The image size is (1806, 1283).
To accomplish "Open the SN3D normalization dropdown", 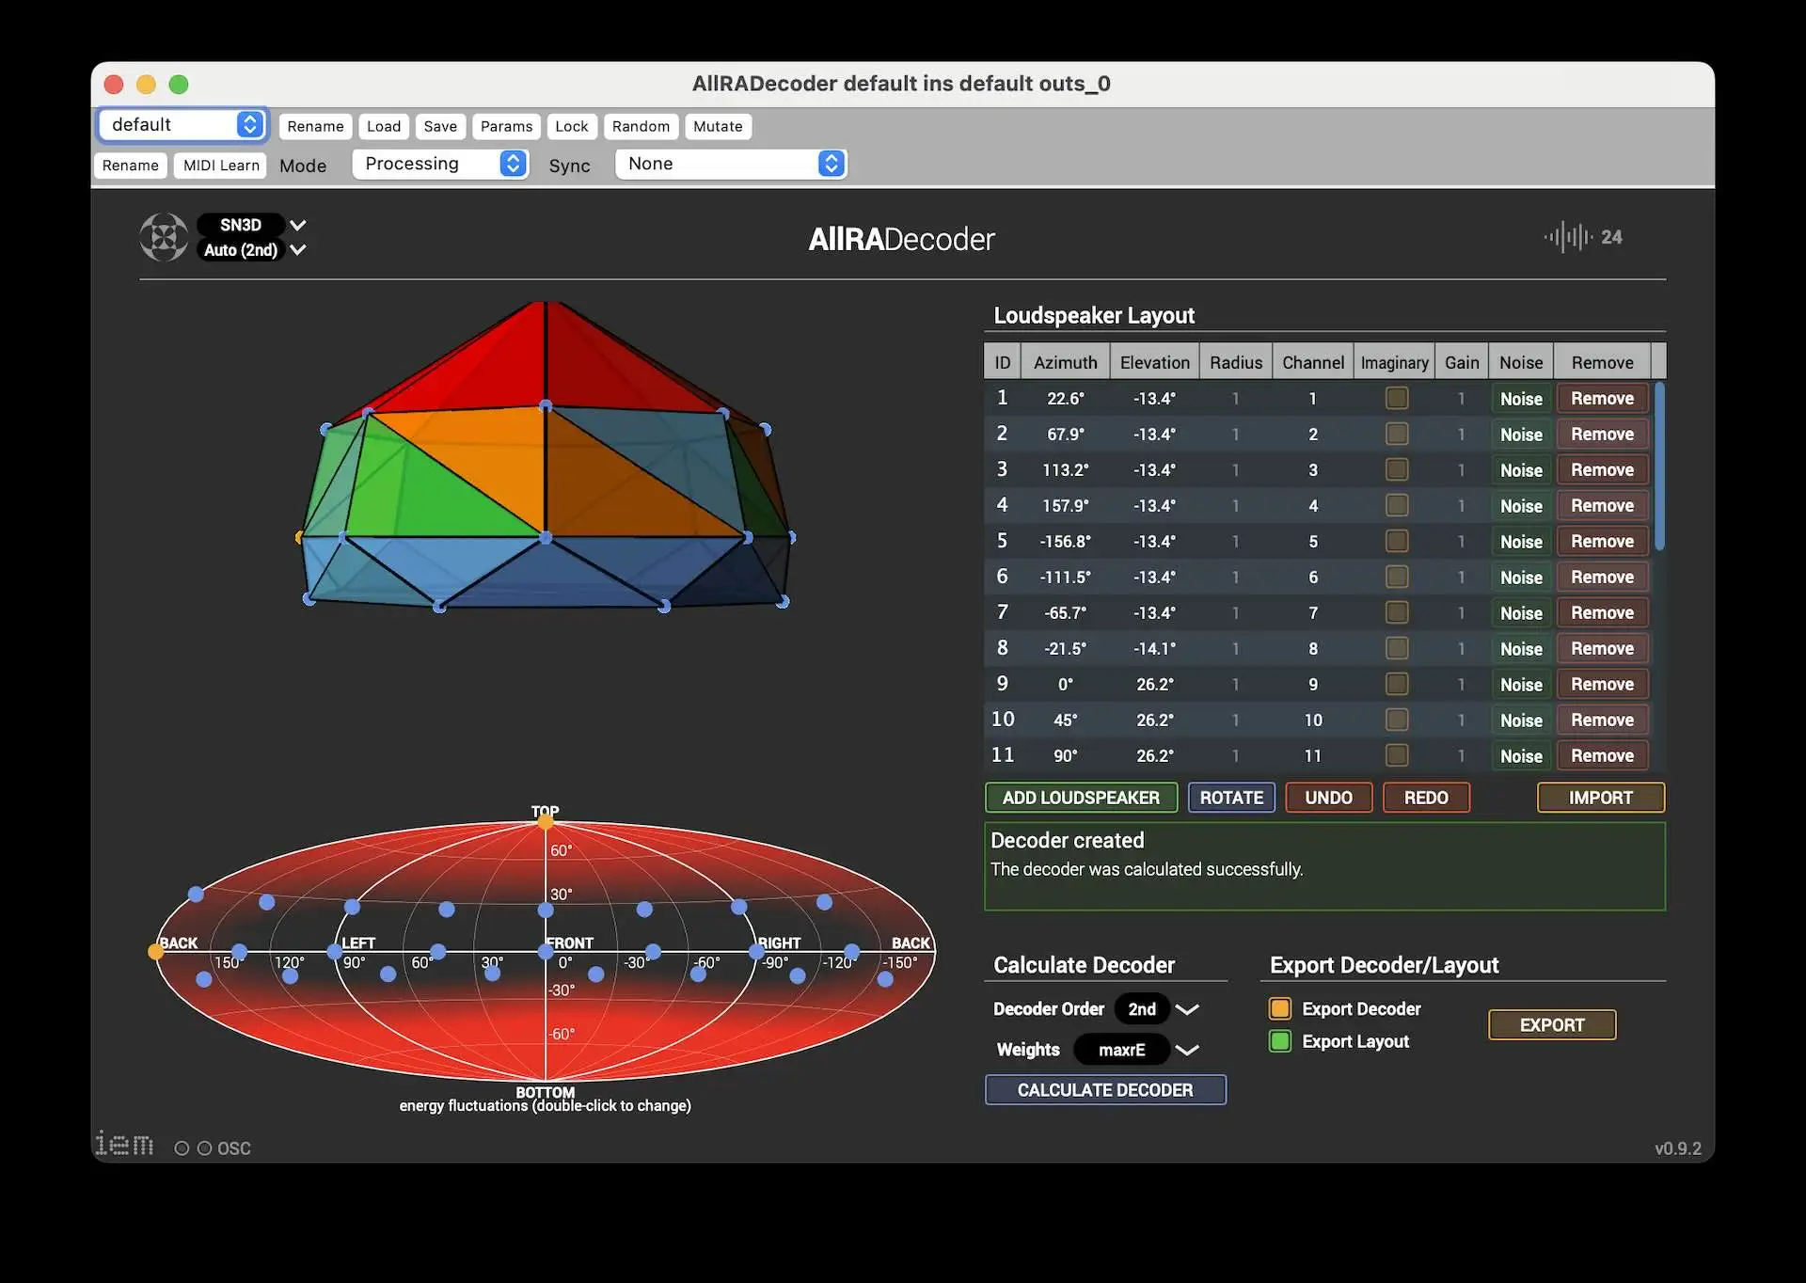I will point(252,225).
